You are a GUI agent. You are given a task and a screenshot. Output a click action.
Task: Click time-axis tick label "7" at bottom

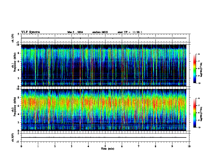click(139, 146)
